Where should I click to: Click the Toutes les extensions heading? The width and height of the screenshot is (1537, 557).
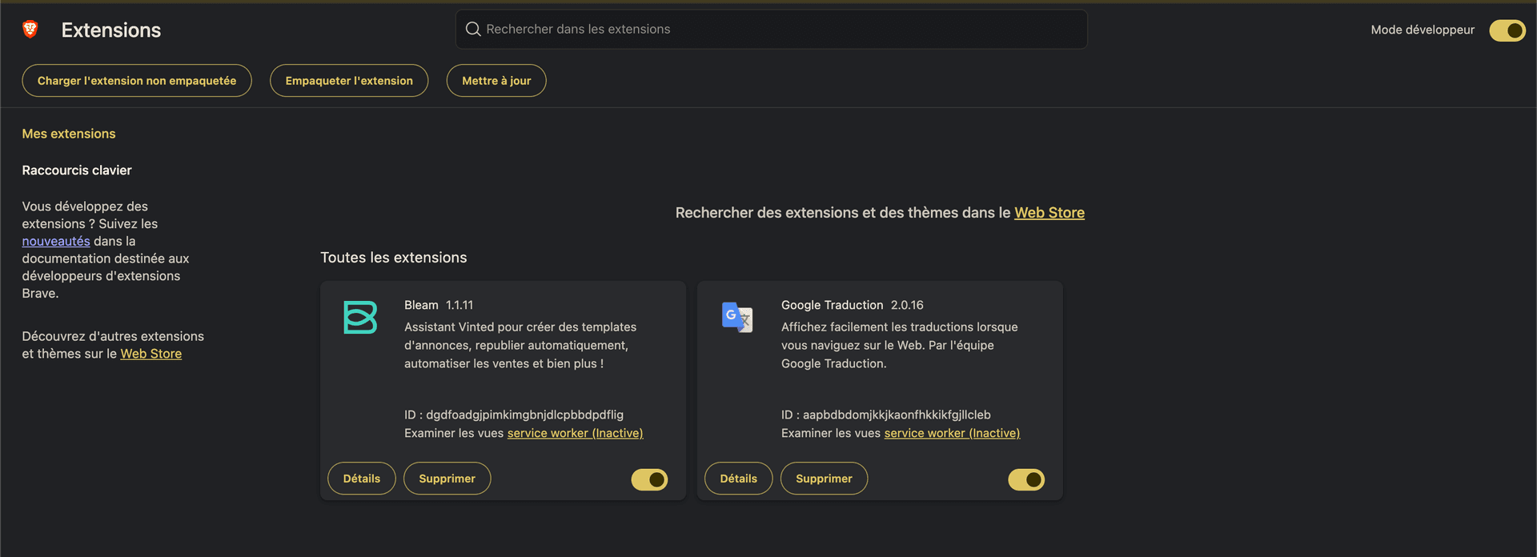tap(394, 258)
